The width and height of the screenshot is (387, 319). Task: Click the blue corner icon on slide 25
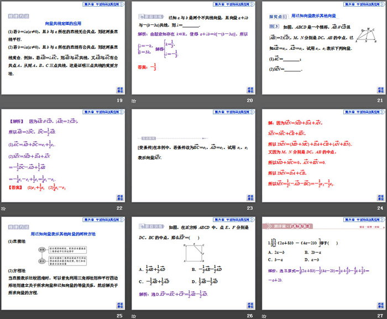pos(120,305)
